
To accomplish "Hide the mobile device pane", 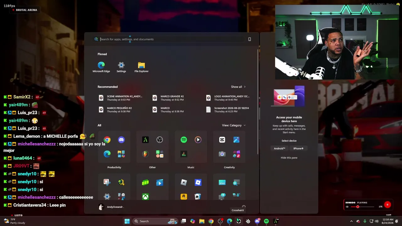I will point(289,158).
